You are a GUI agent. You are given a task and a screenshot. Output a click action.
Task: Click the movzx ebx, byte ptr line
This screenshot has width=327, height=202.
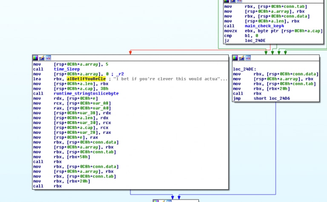273,31
